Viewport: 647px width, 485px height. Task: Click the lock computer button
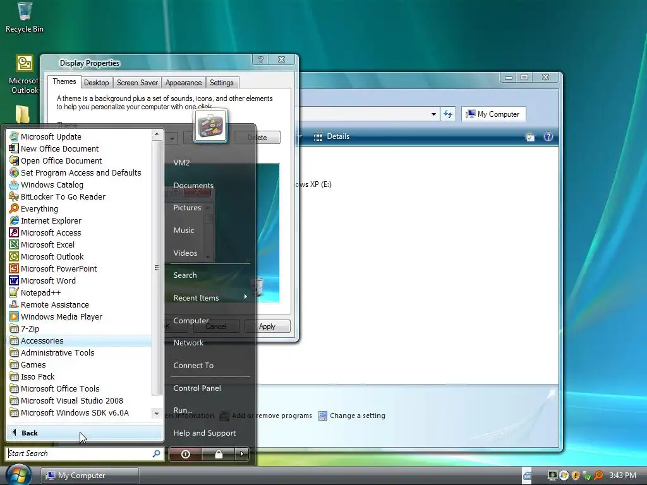(x=219, y=454)
